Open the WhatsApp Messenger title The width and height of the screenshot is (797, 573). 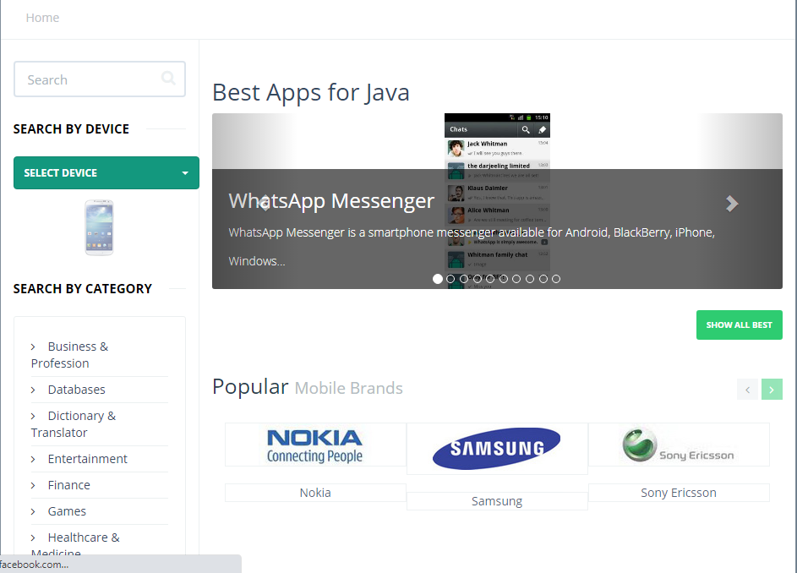(331, 201)
